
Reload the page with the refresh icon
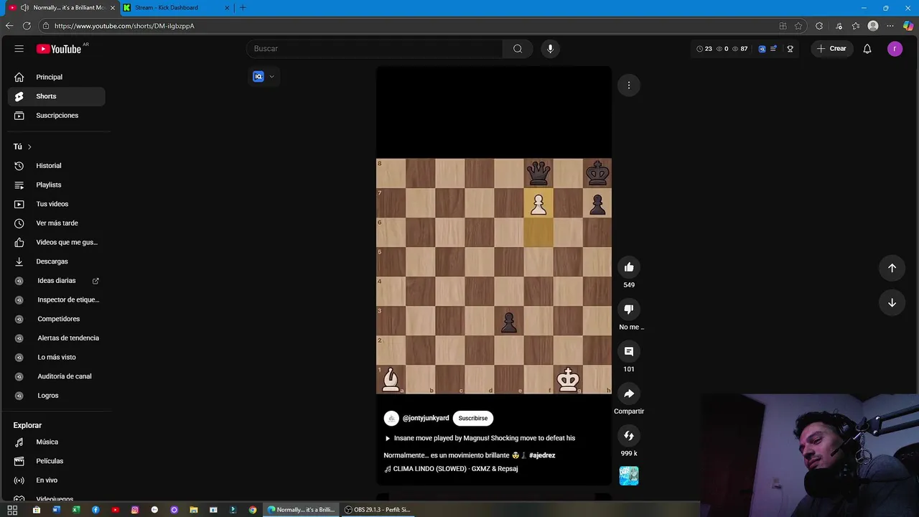click(x=27, y=26)
